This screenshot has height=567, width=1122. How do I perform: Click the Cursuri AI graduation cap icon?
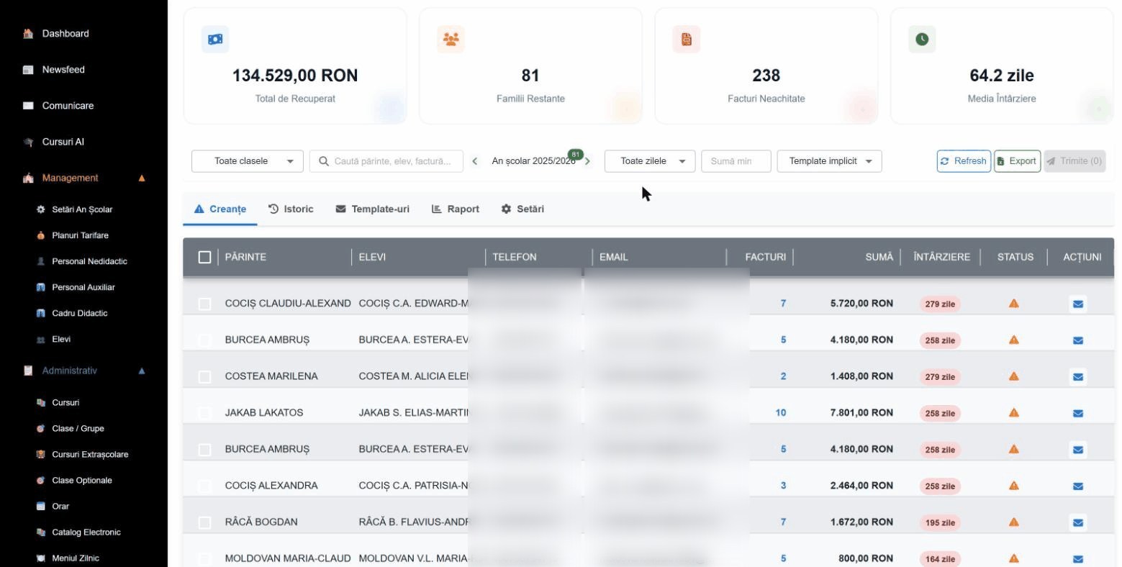coord(28,142)
